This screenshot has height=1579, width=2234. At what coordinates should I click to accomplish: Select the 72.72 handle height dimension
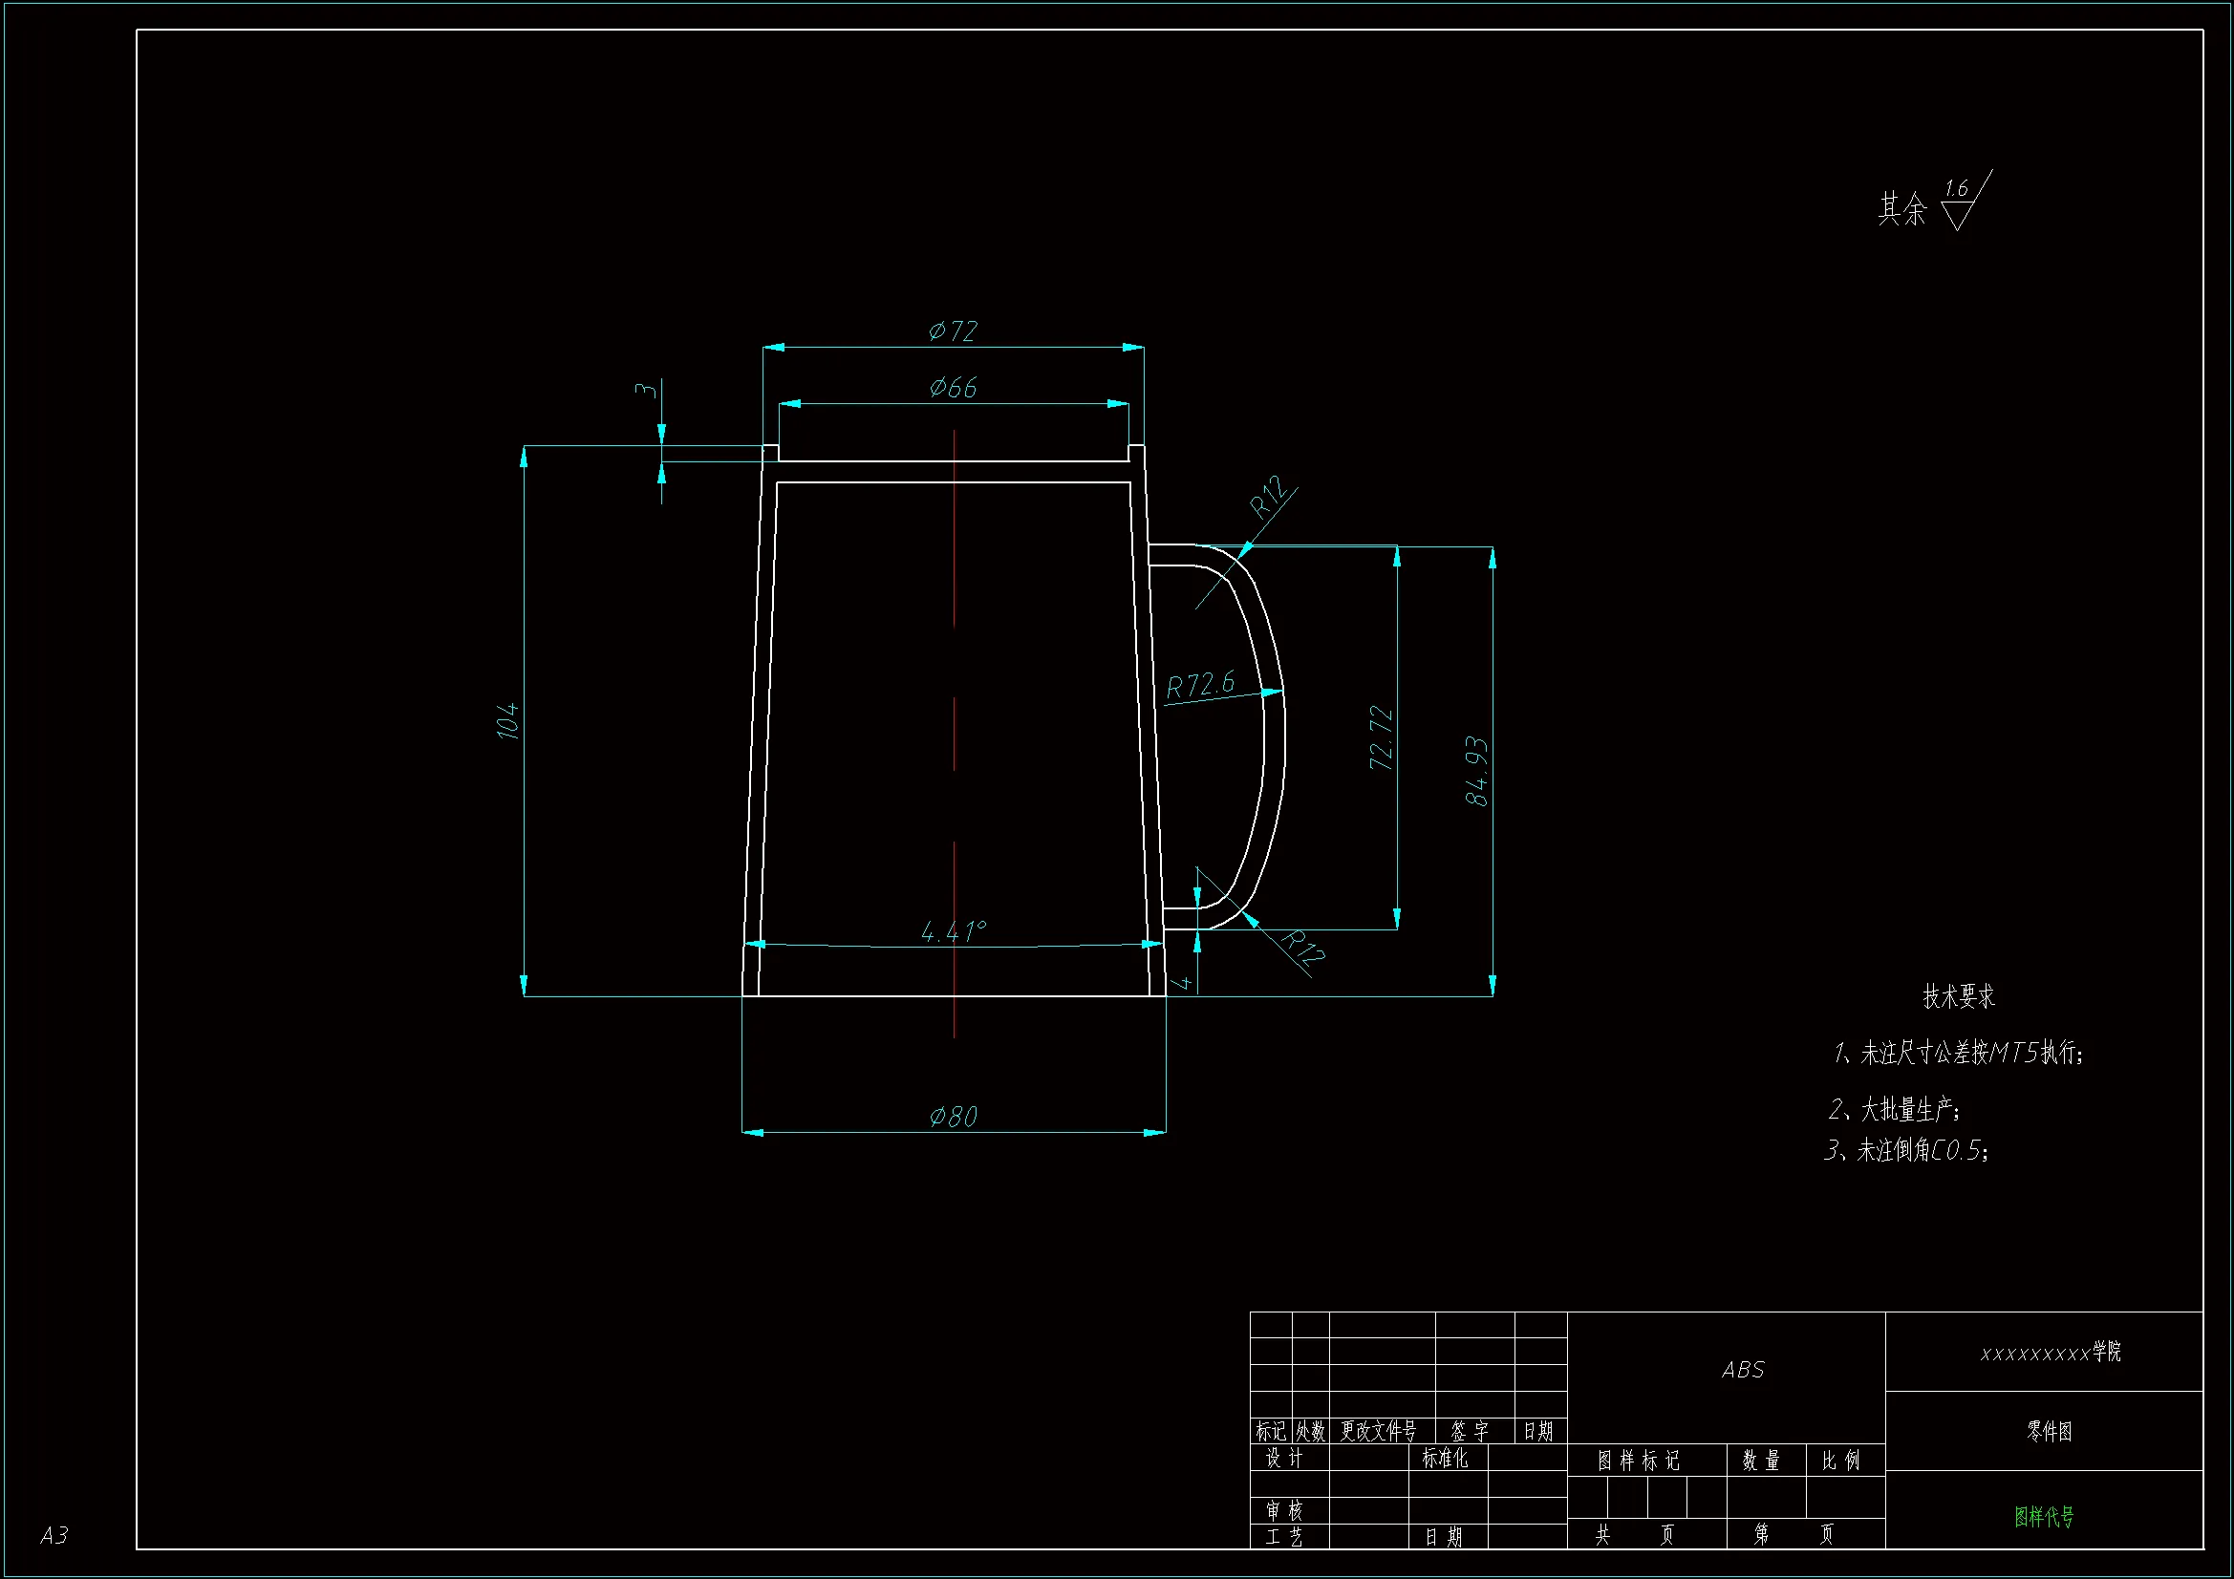tap(1381, 738)
